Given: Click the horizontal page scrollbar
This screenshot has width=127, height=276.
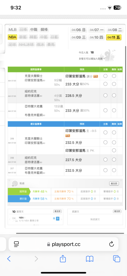Looking at the screenshot, I should click(x=70, y=233).
